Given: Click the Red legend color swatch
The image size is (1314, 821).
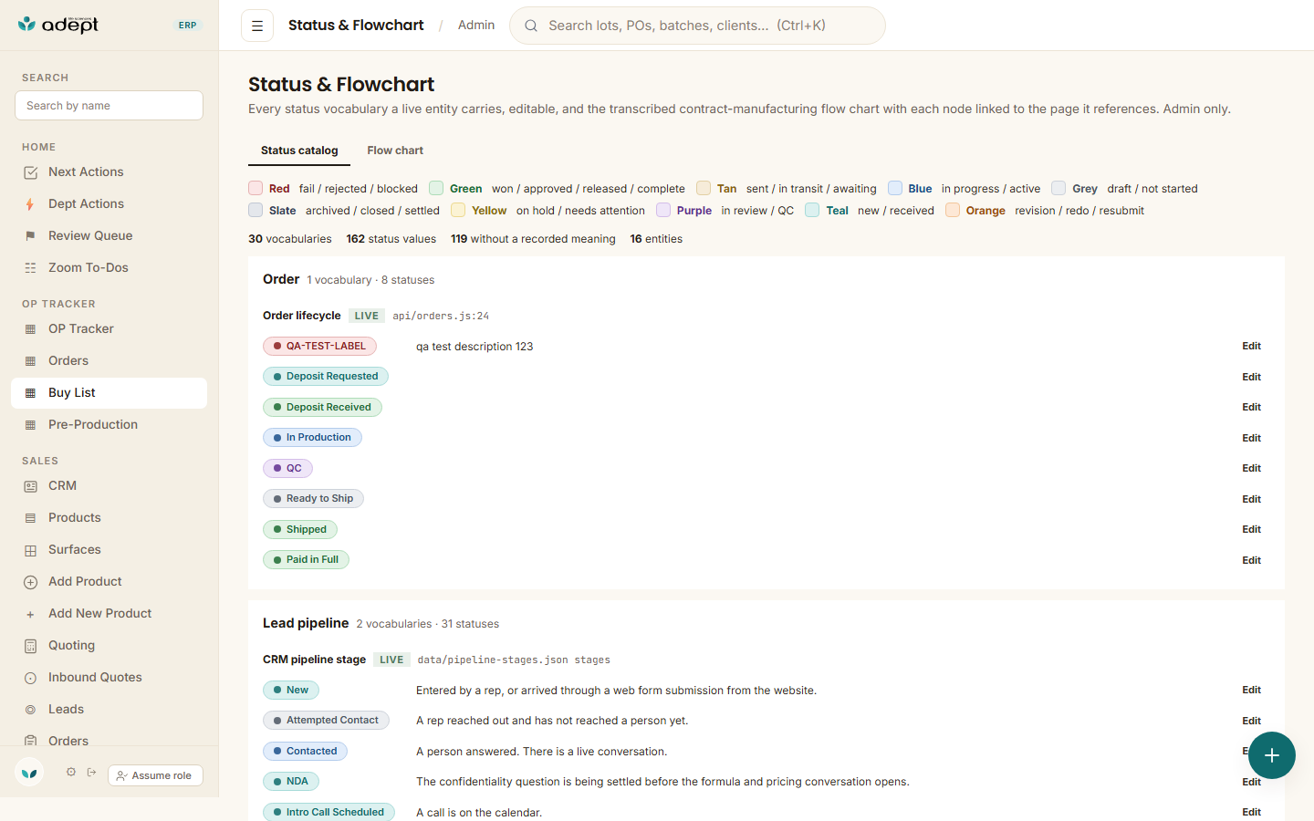Looking at the screenshot, I should [255, 188].
